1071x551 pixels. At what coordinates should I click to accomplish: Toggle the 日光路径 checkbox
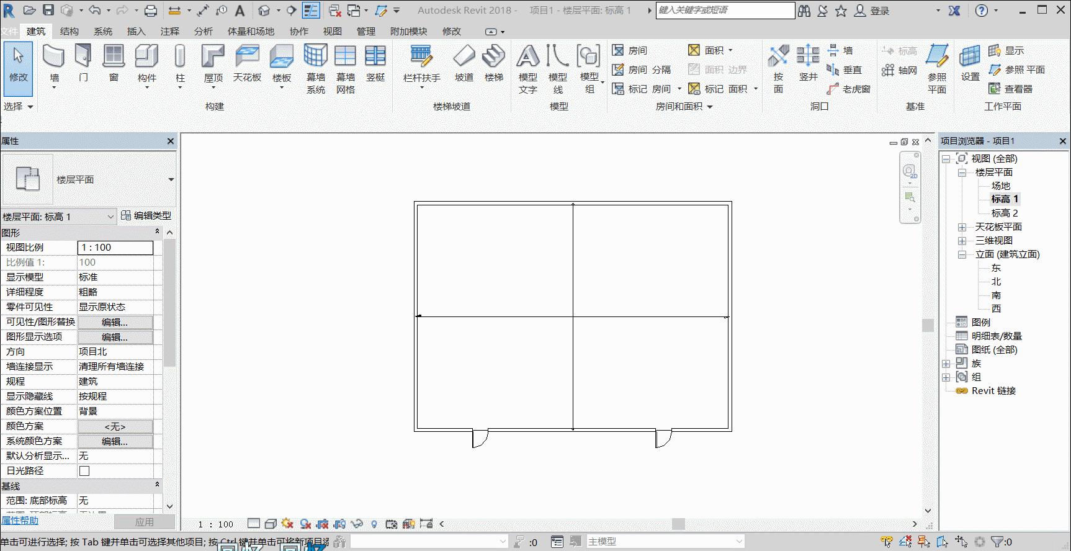[x=84, y=471]
